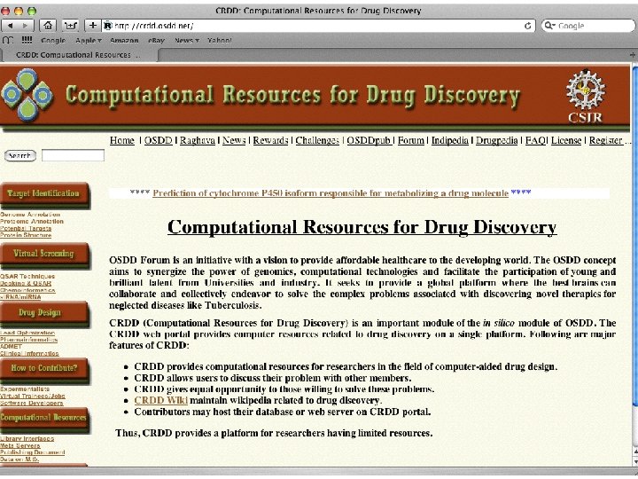Open the Lead Optimization sidebar link
Screen dimensions: 638x479
point(27,333)
